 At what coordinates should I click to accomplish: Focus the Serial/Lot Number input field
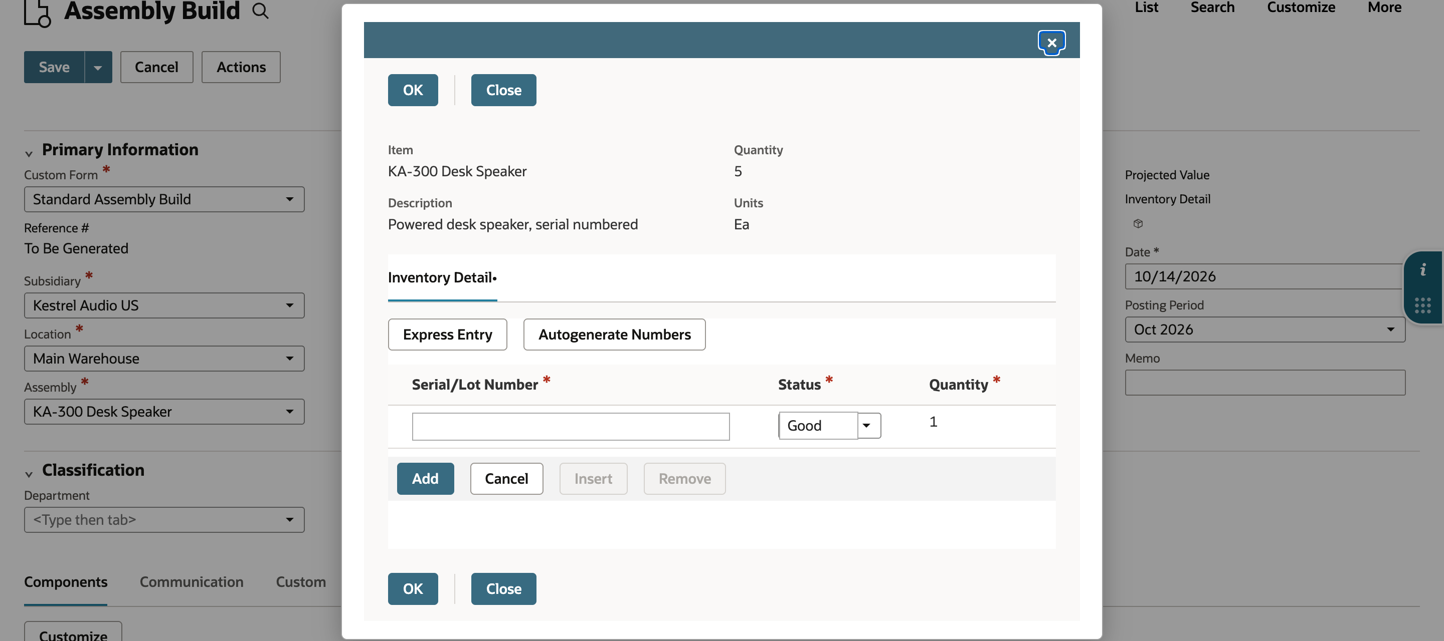(x=571, y=427)
